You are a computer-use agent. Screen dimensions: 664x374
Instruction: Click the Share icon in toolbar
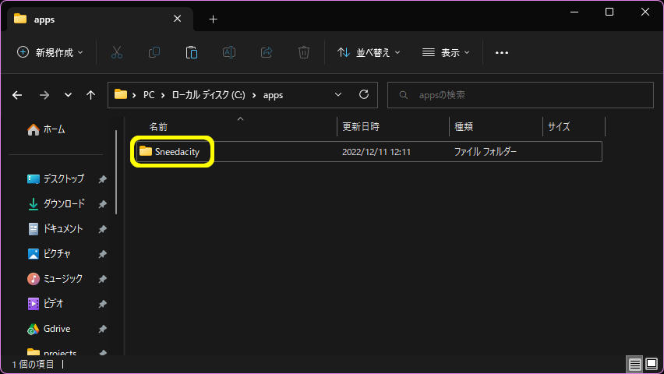coord(267,52)
